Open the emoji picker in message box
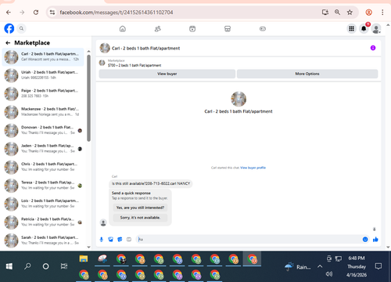This screenshot has width=391, height=282. coord(365,239)
